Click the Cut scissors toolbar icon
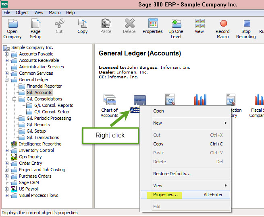 click(x=59, y=23)
